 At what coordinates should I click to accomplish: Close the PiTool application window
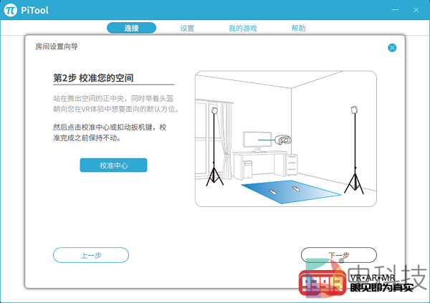pyautogui.click(x=416, y=11)
